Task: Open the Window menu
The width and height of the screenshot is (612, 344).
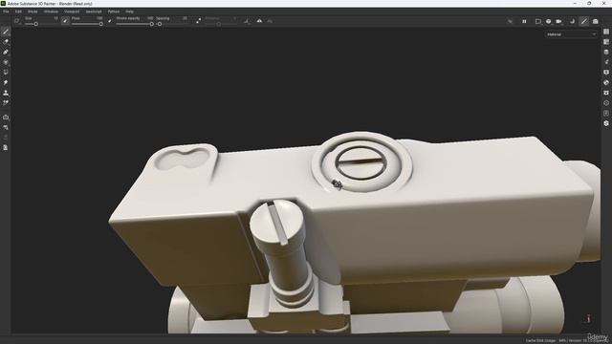Action: click(51, 11)
